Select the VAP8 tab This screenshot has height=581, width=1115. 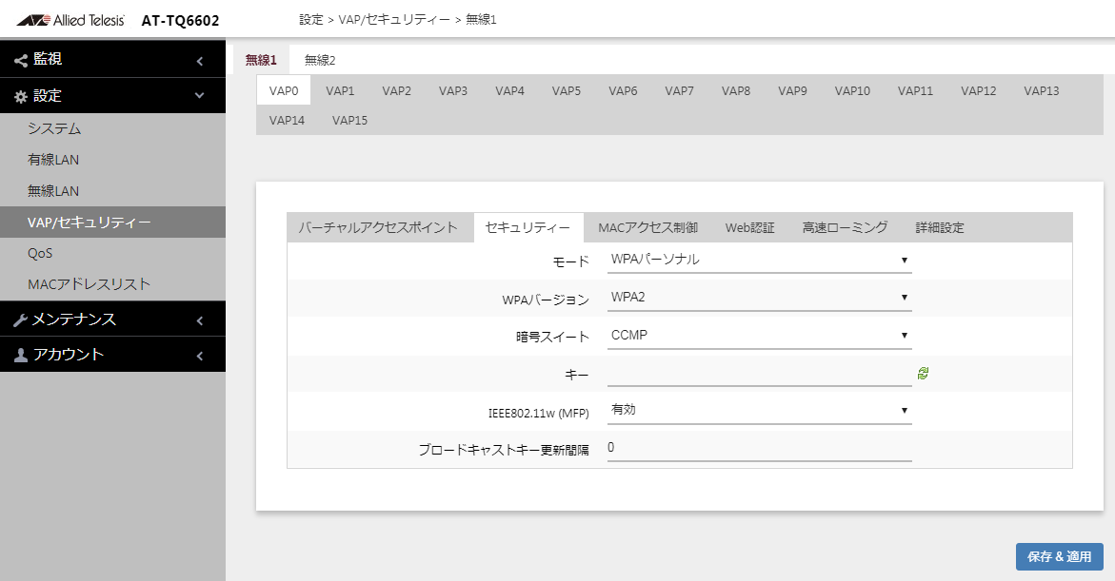tap(736, 91)
